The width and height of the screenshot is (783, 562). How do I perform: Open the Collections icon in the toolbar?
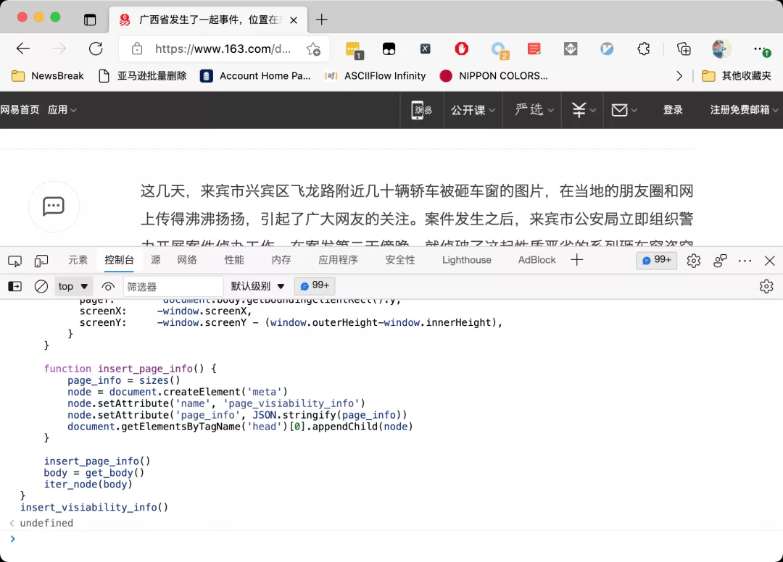click(x=684, y=49)
